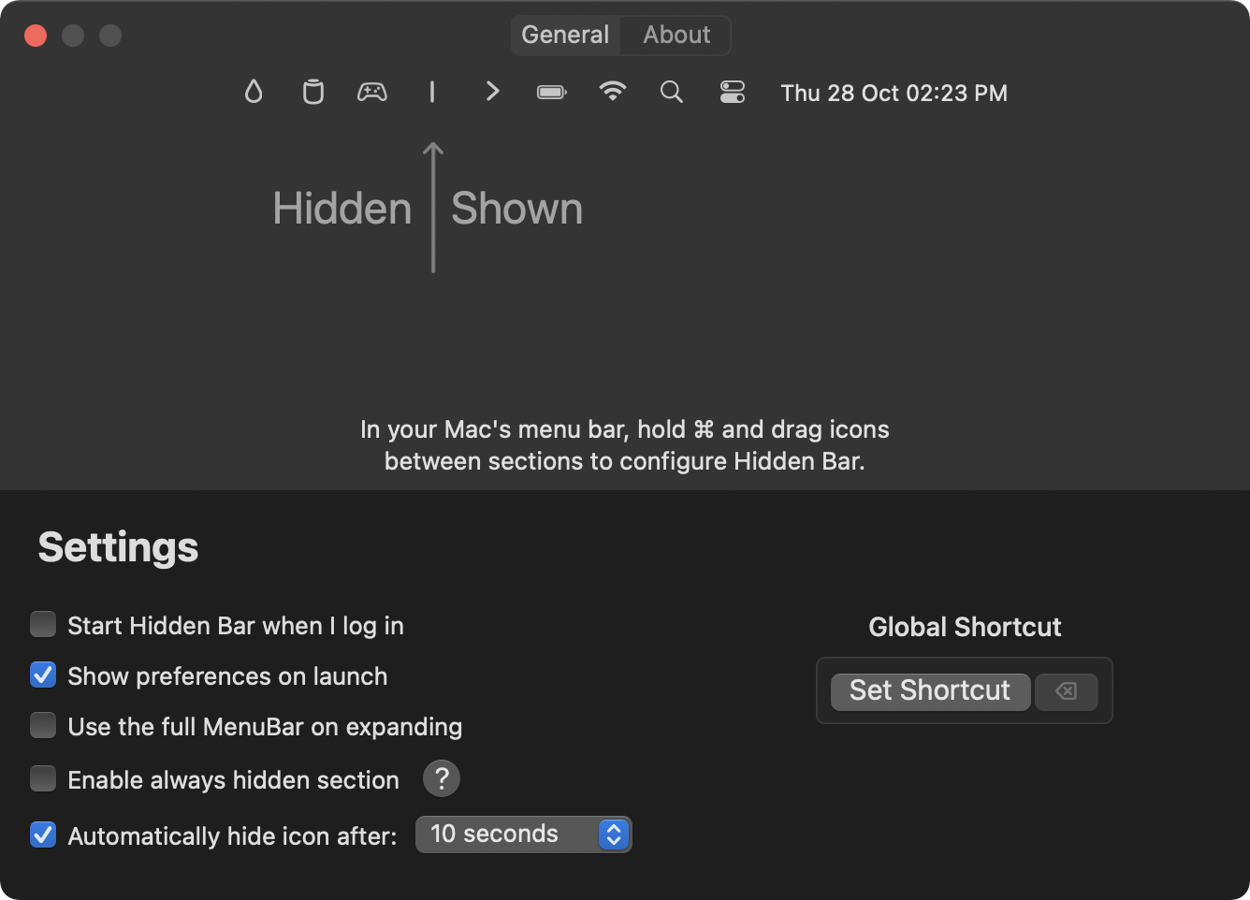Click the Settings heading
1250x900 pixels.
[118, 547]
